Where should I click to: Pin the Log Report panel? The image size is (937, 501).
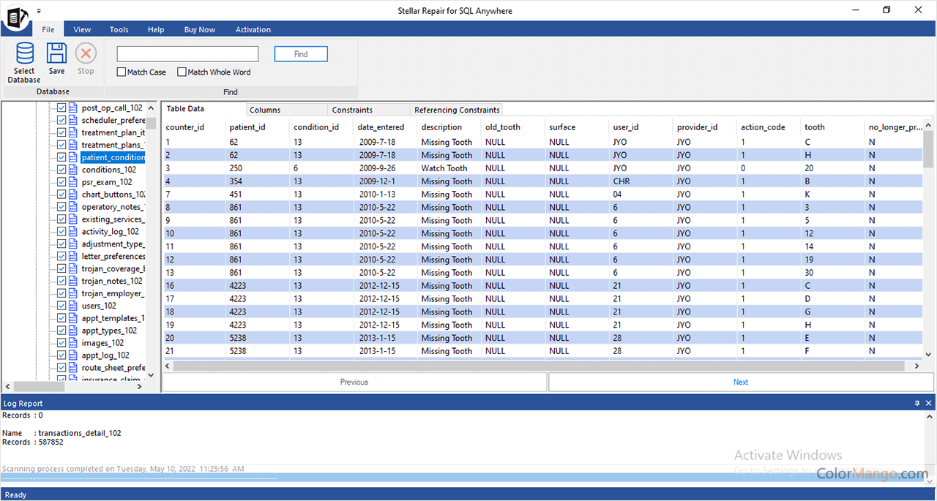[x=917, y=403]
